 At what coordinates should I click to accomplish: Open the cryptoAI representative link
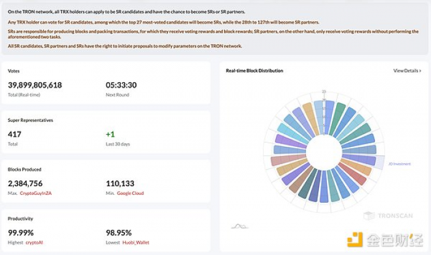pos(34,242)
